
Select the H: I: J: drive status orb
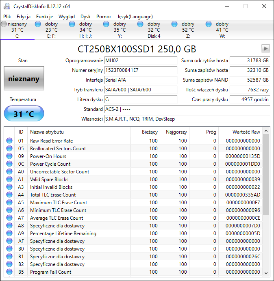[x=72, y=24]
